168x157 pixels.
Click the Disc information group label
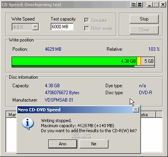(x=24, y=77)
